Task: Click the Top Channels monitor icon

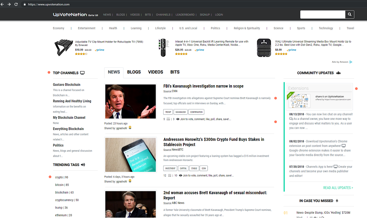Action: pyautogui.click(x=82, y=73)
